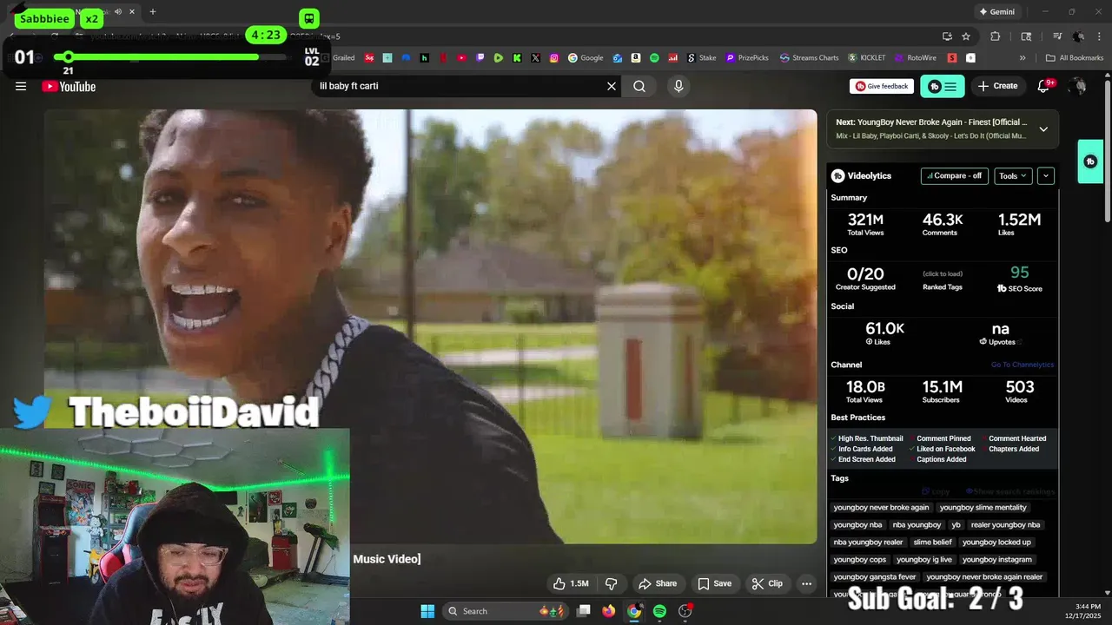Show hidden bookmarks with the double chevron
1112x625 pixels.
(1023, 58)
